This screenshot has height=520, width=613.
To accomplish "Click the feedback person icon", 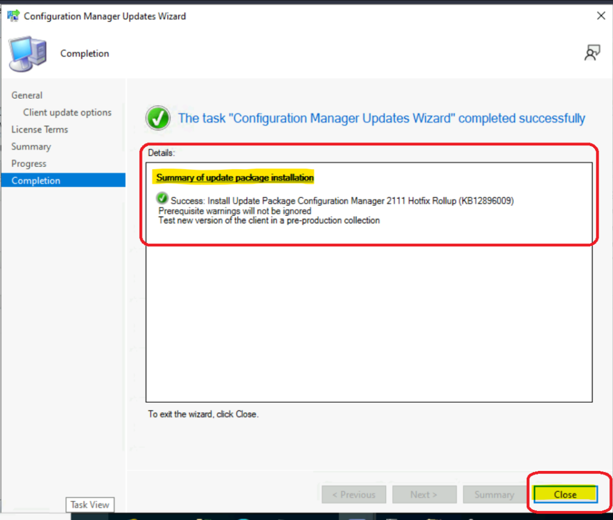I will pyautogui.click(x=592, y=53).
